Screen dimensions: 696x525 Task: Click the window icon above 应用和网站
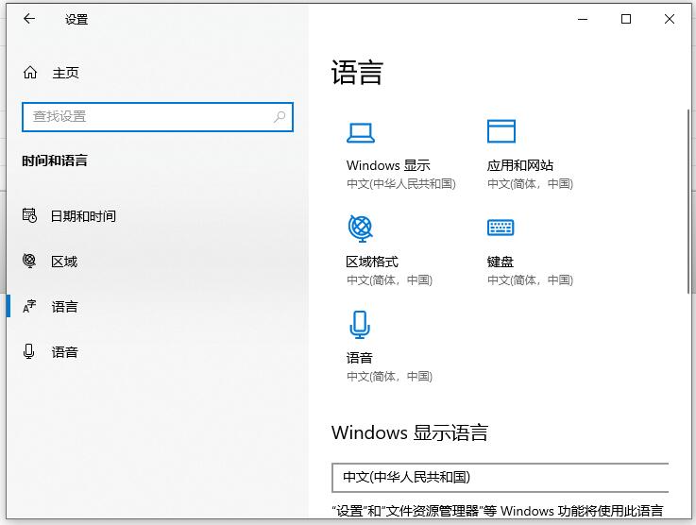(501, 132)
